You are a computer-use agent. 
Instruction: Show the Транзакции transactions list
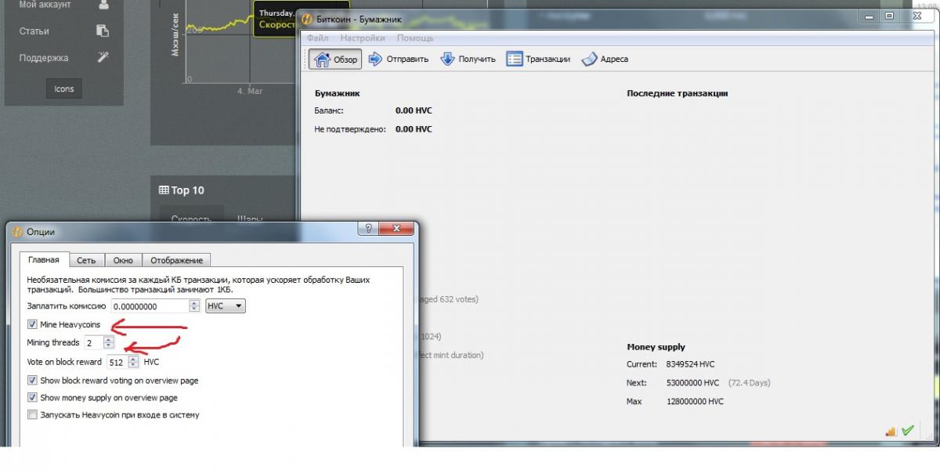[538, 59]
